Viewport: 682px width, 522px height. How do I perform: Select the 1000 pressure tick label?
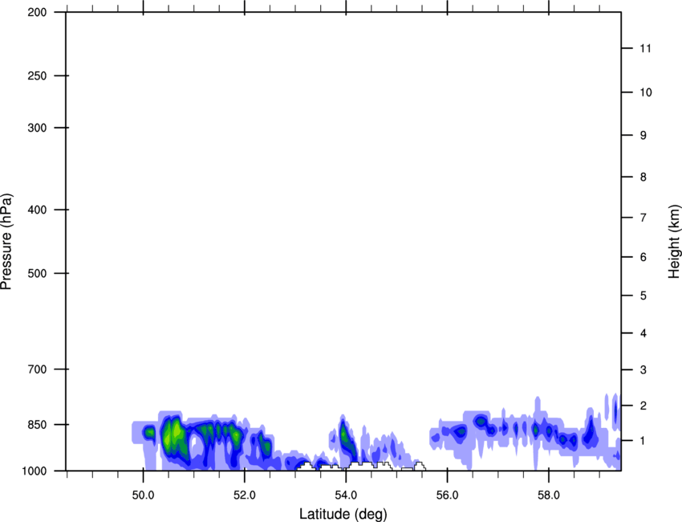pos(35,471)
